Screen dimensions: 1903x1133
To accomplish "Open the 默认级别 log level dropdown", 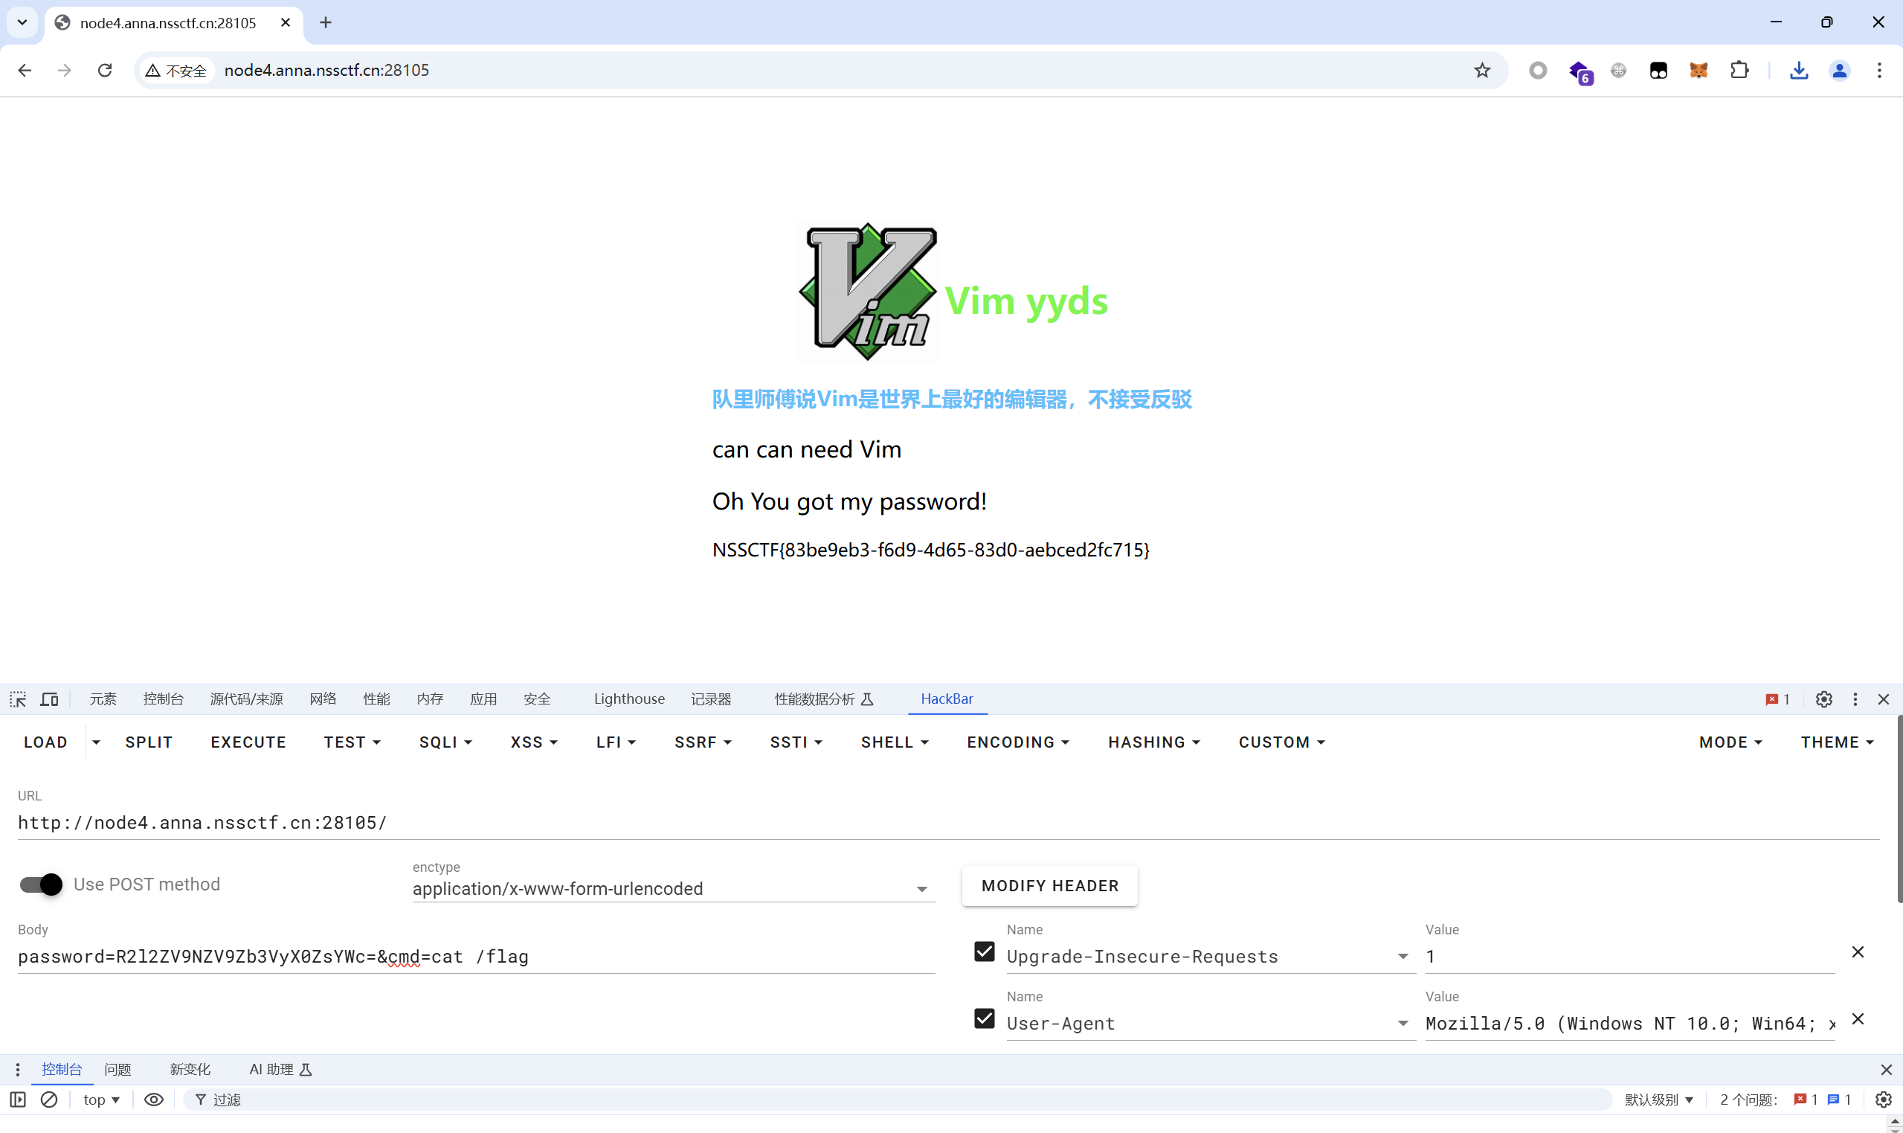I will [1659, 1100].
